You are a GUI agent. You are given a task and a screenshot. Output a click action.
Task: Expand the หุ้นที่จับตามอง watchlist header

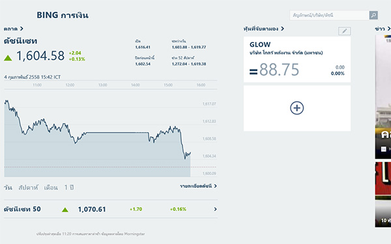click(264, 29)
